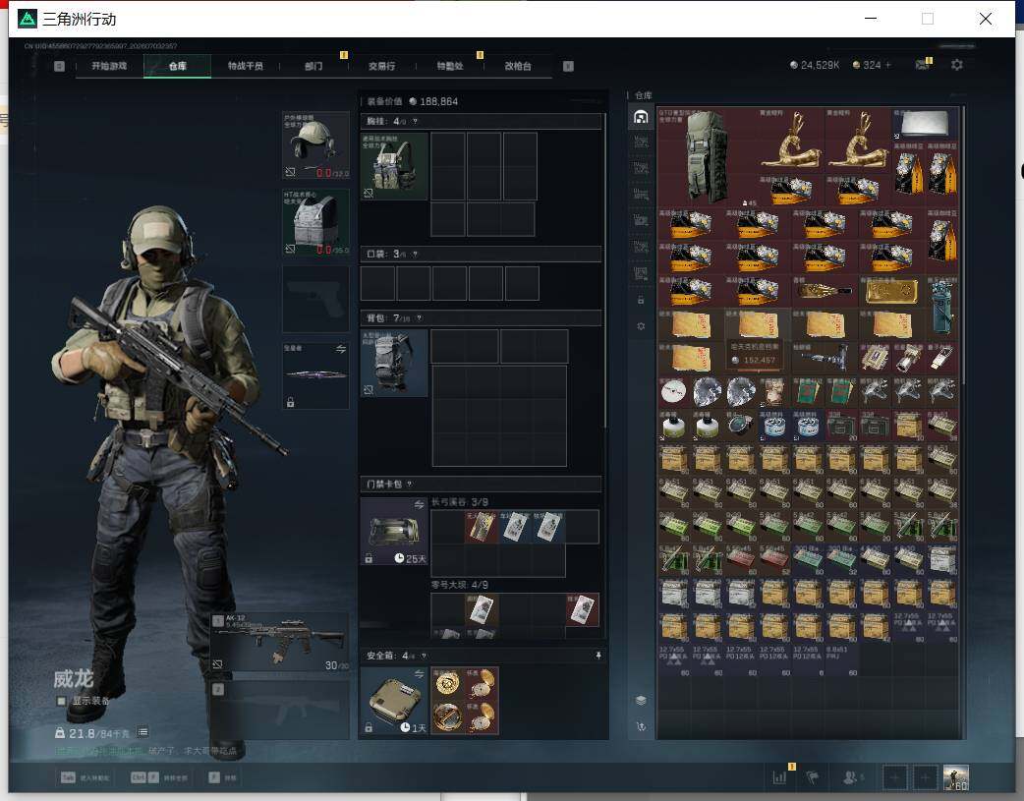Swap the 安全箱 secure container via arrows
1024x801 pixels.
(x=419, y=673)
